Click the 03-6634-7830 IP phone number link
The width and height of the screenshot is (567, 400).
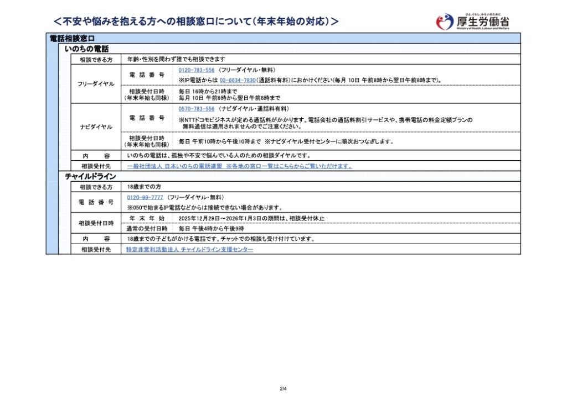click(x=237, y=80)
